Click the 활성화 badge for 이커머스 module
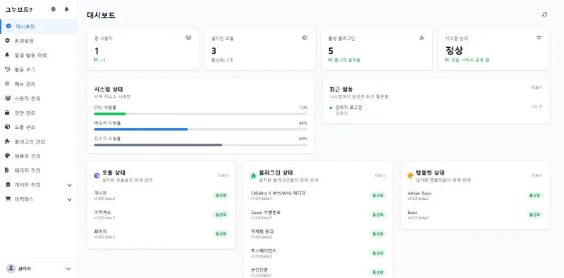Viewport: 564px width, 278px height. click(221, 215)
